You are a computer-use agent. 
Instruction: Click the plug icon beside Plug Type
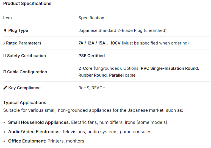click(5, 30)
